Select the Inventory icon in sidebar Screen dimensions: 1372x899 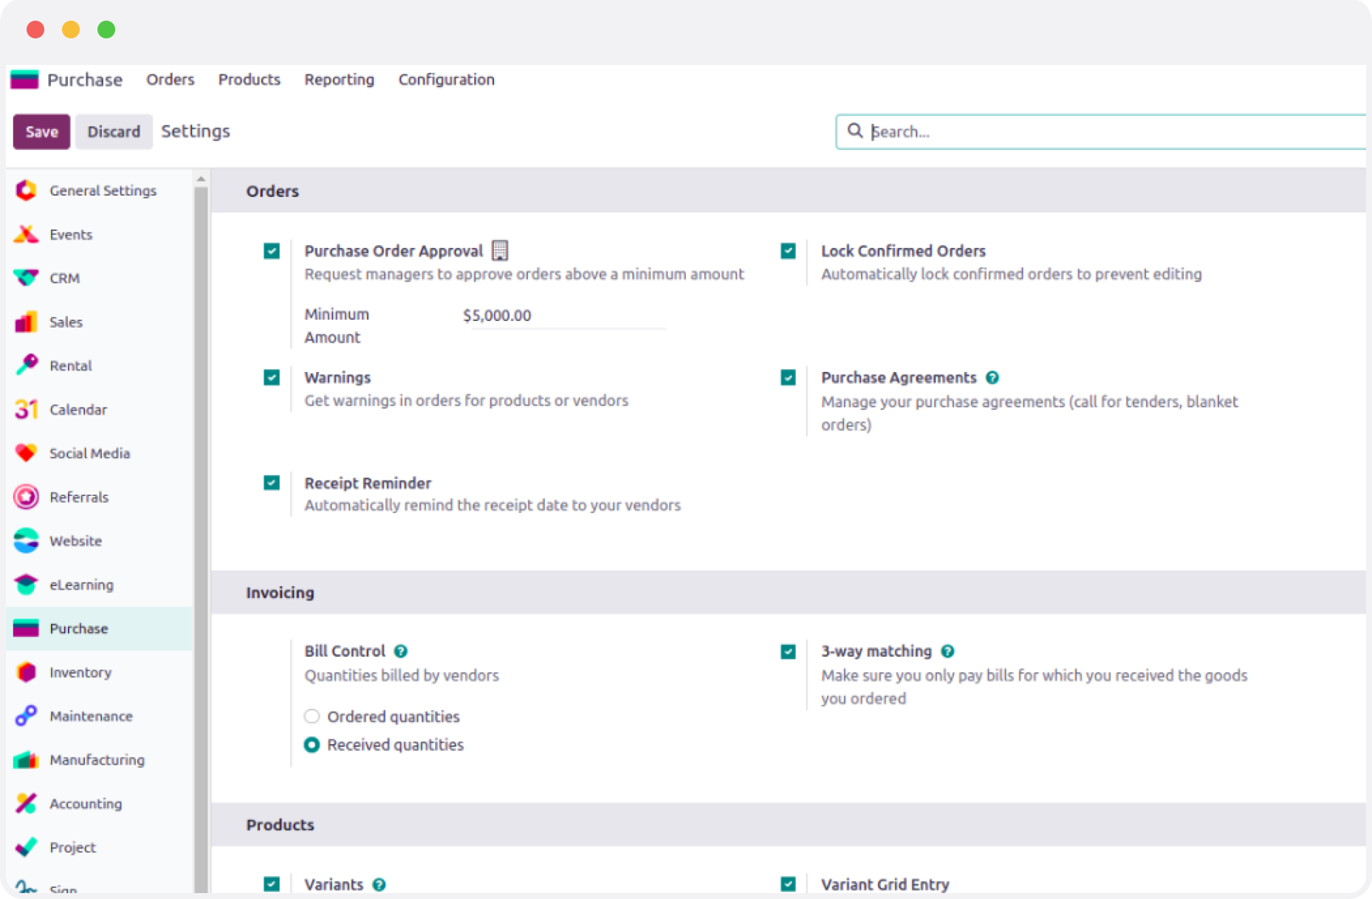pos(26,672)
